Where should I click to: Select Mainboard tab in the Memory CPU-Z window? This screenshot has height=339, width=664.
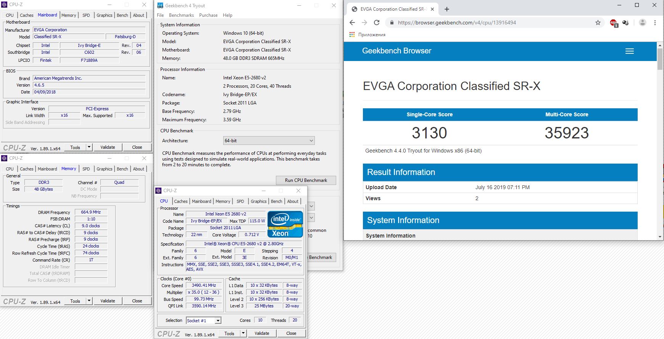(x=47, y=169)
